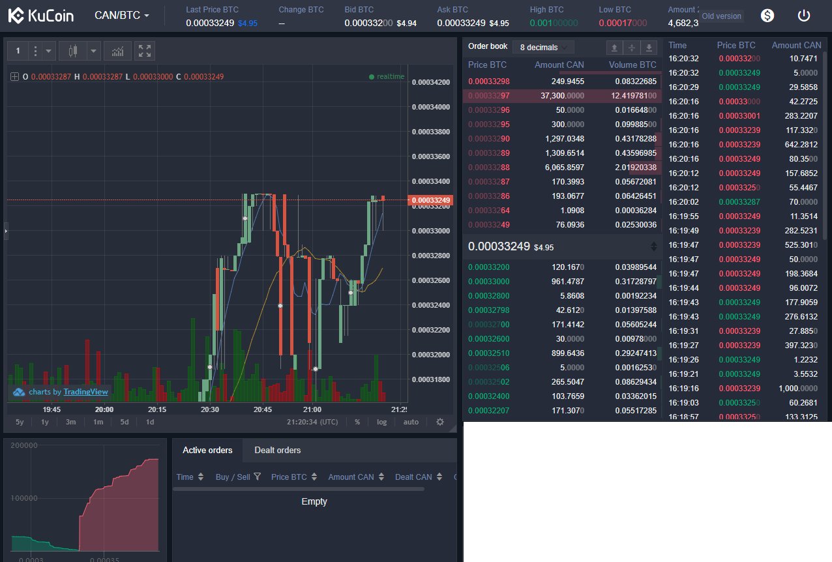Click the 0.00033249 price tag on axis
The image size is (832, 562).
pos(430,200)
